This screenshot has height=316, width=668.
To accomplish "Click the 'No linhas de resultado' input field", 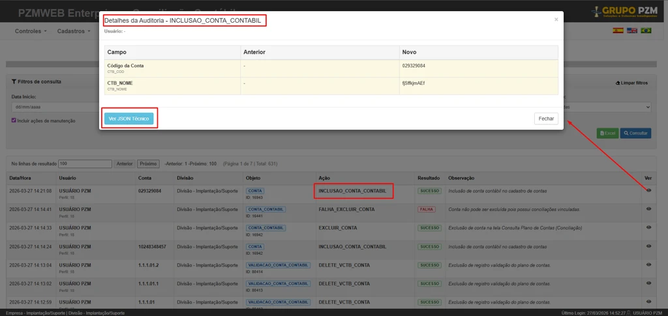I will pos(85,164).
